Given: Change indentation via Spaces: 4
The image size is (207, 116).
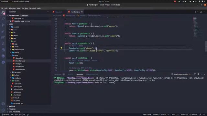Looking at the screenshot, I should coord(156,115).
